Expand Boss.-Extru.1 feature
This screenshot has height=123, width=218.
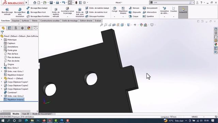coord(2,68)
